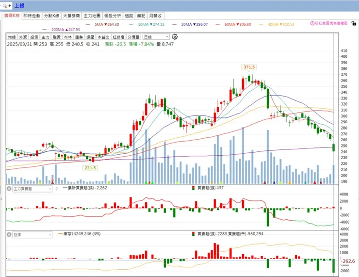Toggle the unlock padlock icon
This screenshot has width=359, height=277.
coord(354,23)
